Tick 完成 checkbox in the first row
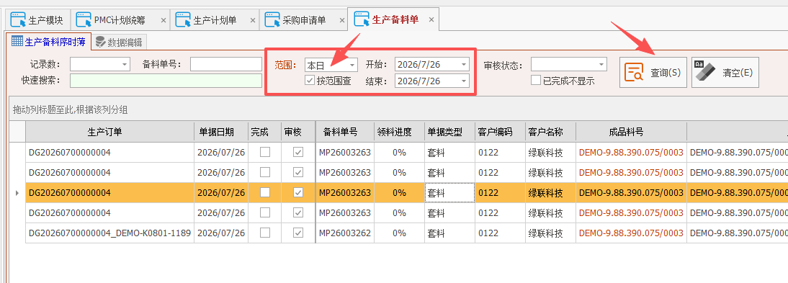Image resolution: width=788 pixels, height=283 pixels. coord(265,153)
